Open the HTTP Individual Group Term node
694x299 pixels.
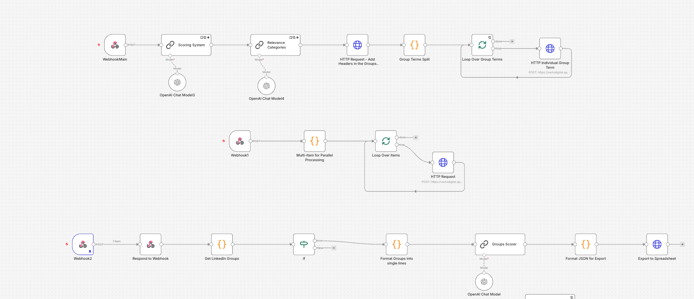pos(550,49)
